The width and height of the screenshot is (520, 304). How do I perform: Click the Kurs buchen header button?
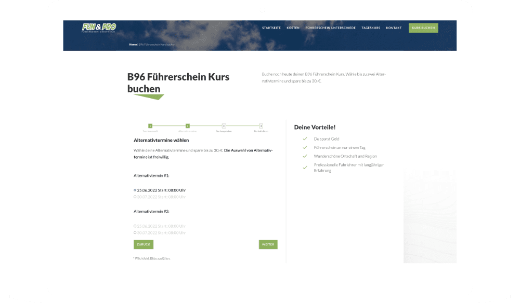coord(423,28)
